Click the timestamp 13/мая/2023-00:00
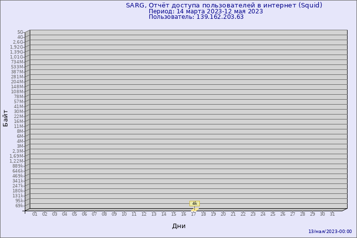 pos(330,232)
